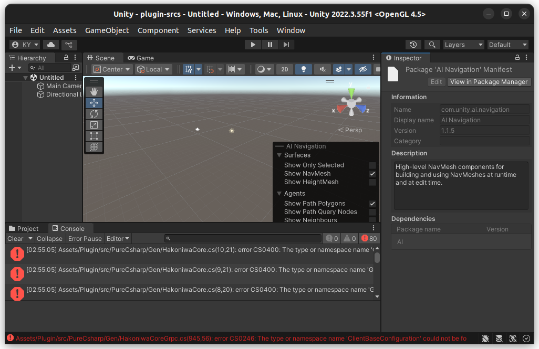The image size is (539, 349).
Task: Click the status bar check-mark activity icon
Action: click(526, 339)
